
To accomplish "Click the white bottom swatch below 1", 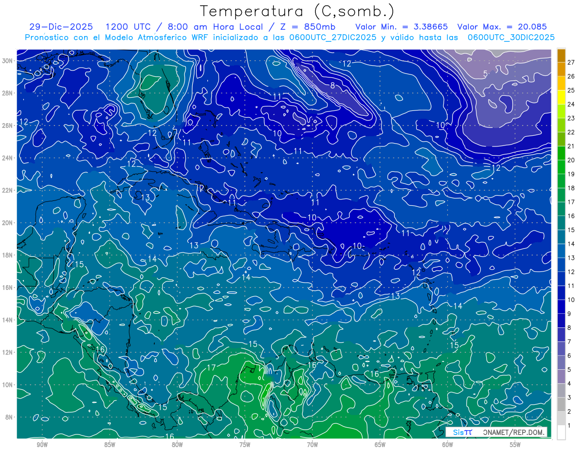I will [x=561, y=433].
